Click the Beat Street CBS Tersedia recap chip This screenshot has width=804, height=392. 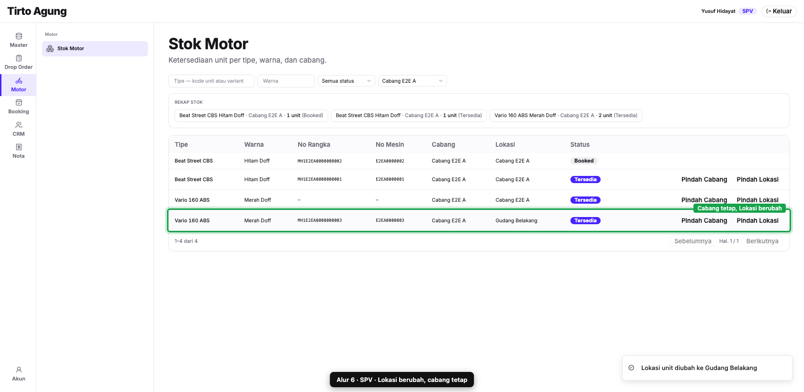[409, 115]
